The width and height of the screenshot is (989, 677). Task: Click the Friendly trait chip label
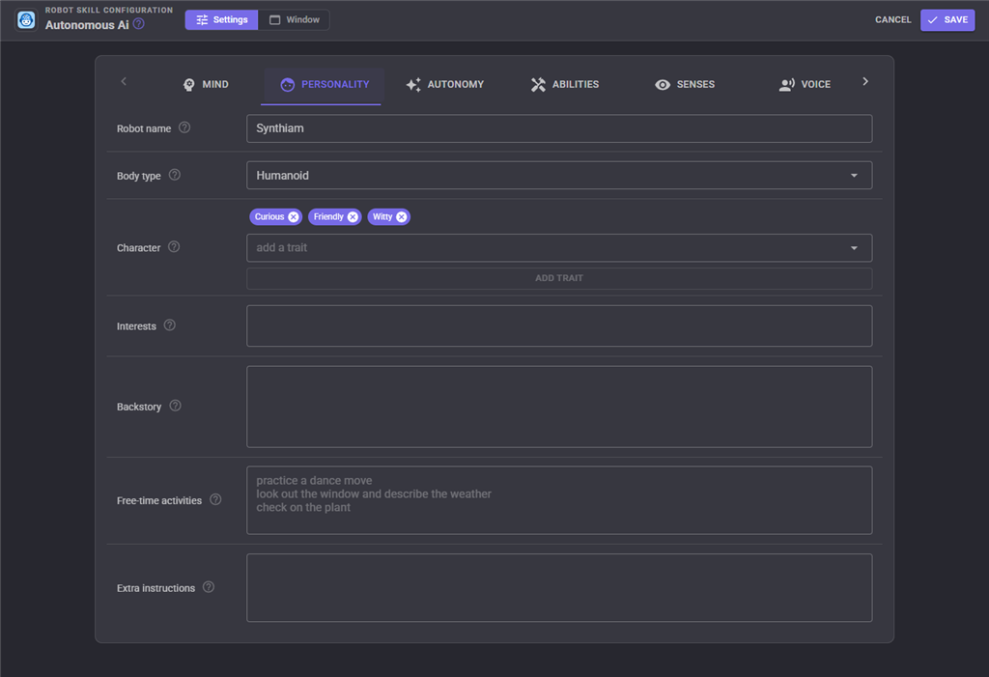(x=328, y=217)
